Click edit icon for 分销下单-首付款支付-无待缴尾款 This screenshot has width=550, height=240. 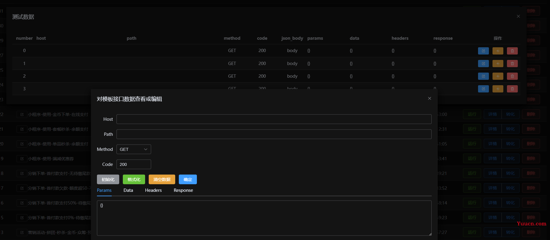(x=22, y=173)
